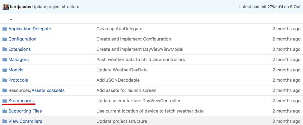
Task: Click the folder icon beside Application Delegate
Action: pos(5,29)
